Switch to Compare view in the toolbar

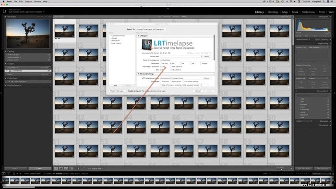tap(66, 169)
